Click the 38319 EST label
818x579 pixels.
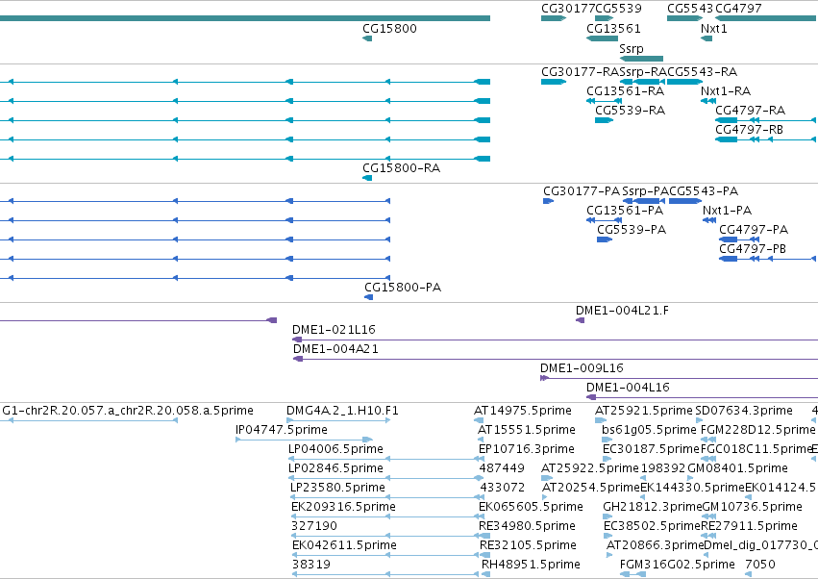[x=310, y=565]
